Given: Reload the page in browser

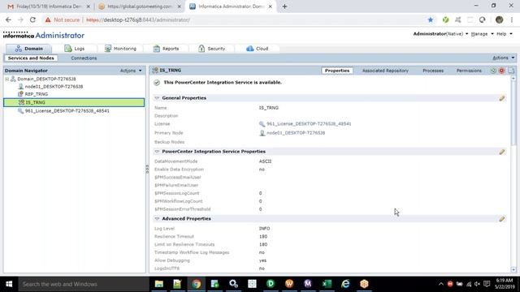Looking at the screenshot, I should [x=32, y=19].
